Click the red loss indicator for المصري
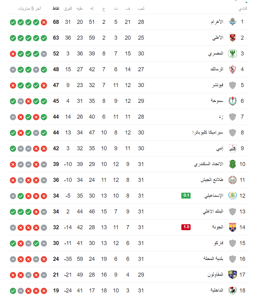This screenshot has width=257, height=298. pyautogui.click(x=13, y=54)
